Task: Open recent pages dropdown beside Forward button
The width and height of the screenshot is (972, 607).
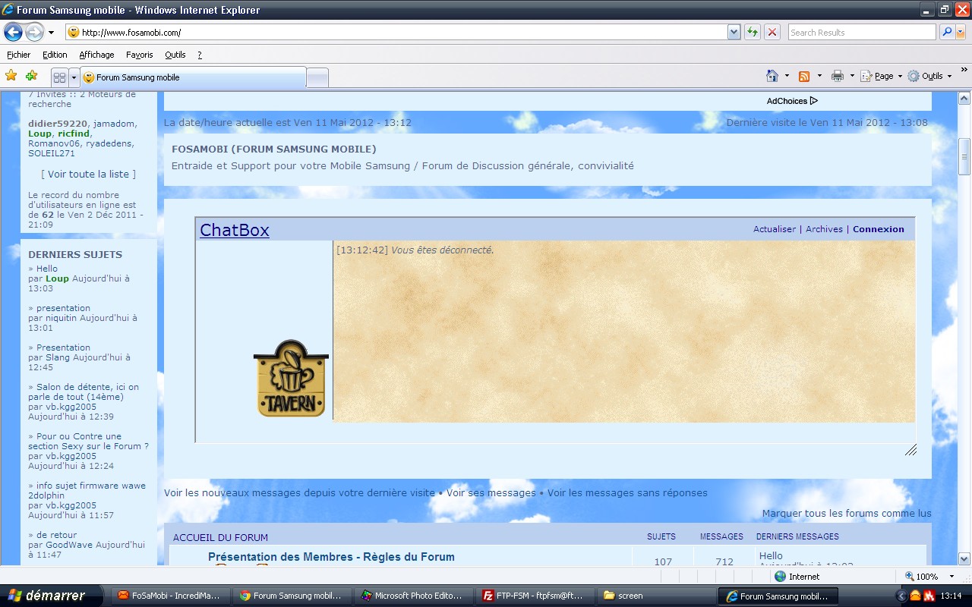Action: pos(51,33)
